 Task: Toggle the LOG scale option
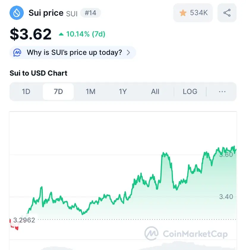[190, 92]
